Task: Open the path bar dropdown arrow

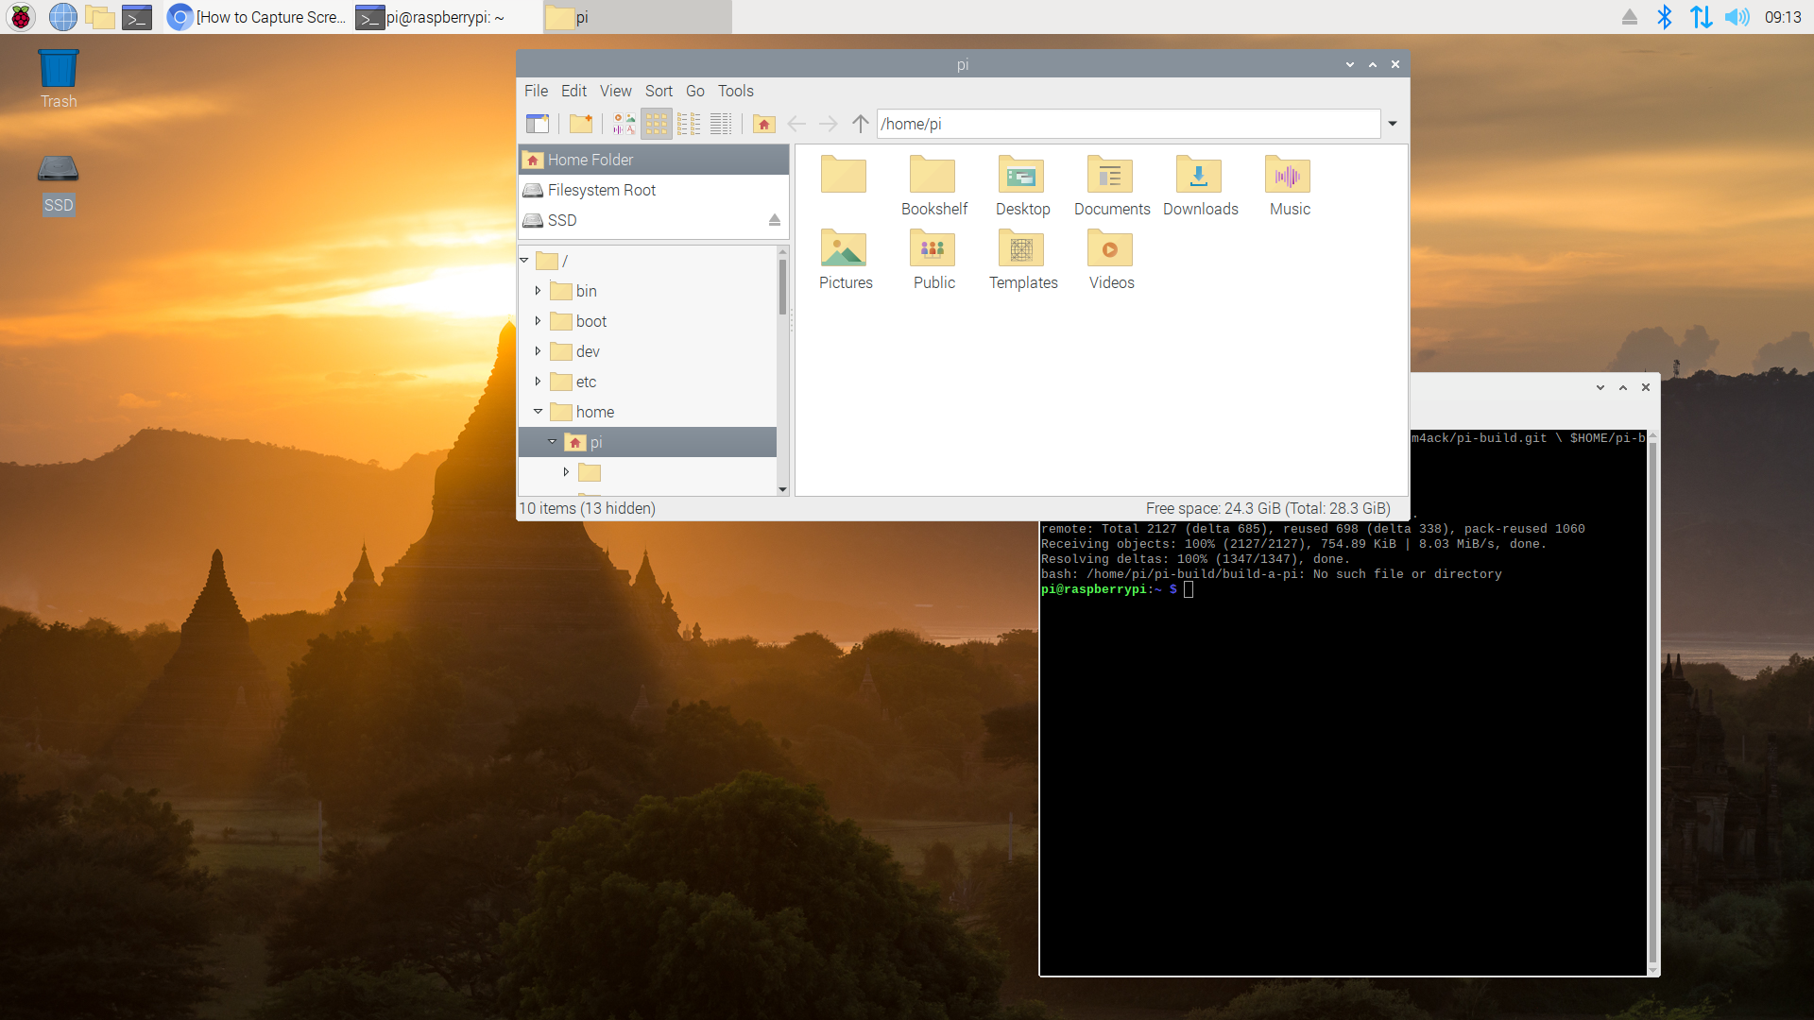Action: tap(1392, 124)
